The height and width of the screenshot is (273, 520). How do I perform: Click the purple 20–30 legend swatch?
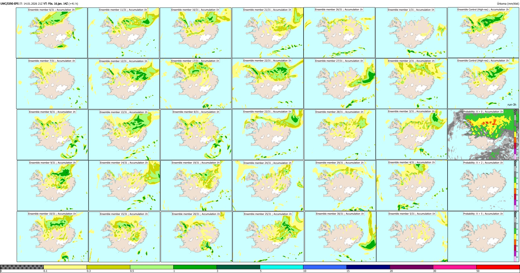411,267
